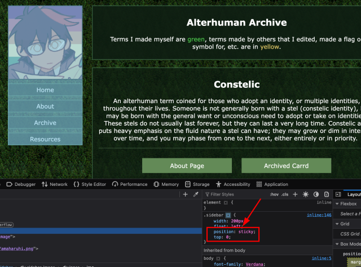Screen dimensions: 361x267
Task: Toggle the .cls classes panel
Action: tap(285, 194)
